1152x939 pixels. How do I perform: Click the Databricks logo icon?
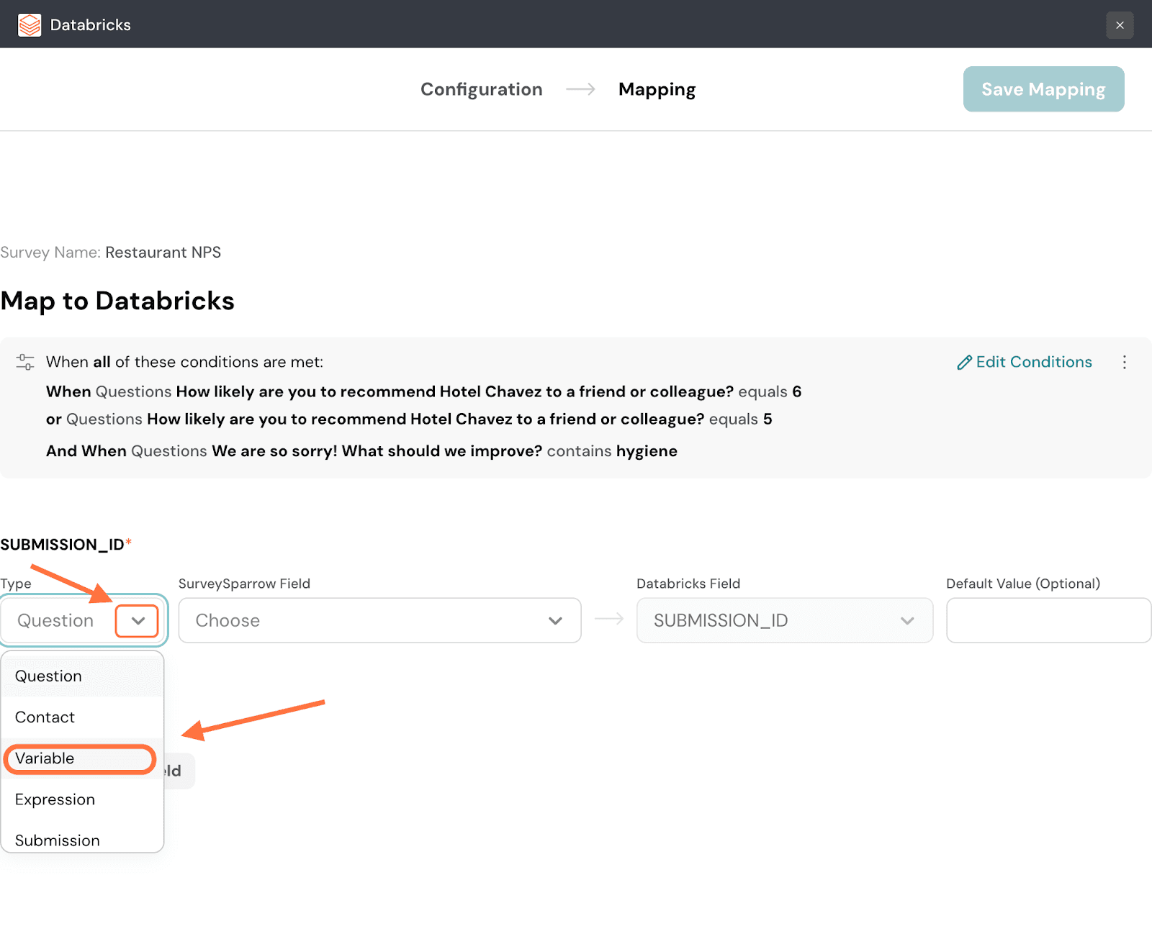(30, 24)
